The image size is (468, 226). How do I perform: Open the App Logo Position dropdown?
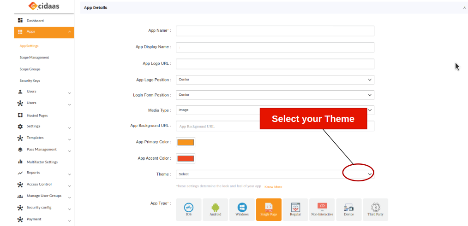coord(275,80)
